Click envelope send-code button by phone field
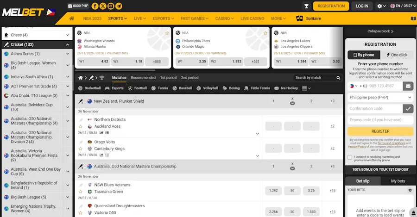This screenshot has height=217, width=417. click(408, 86)
